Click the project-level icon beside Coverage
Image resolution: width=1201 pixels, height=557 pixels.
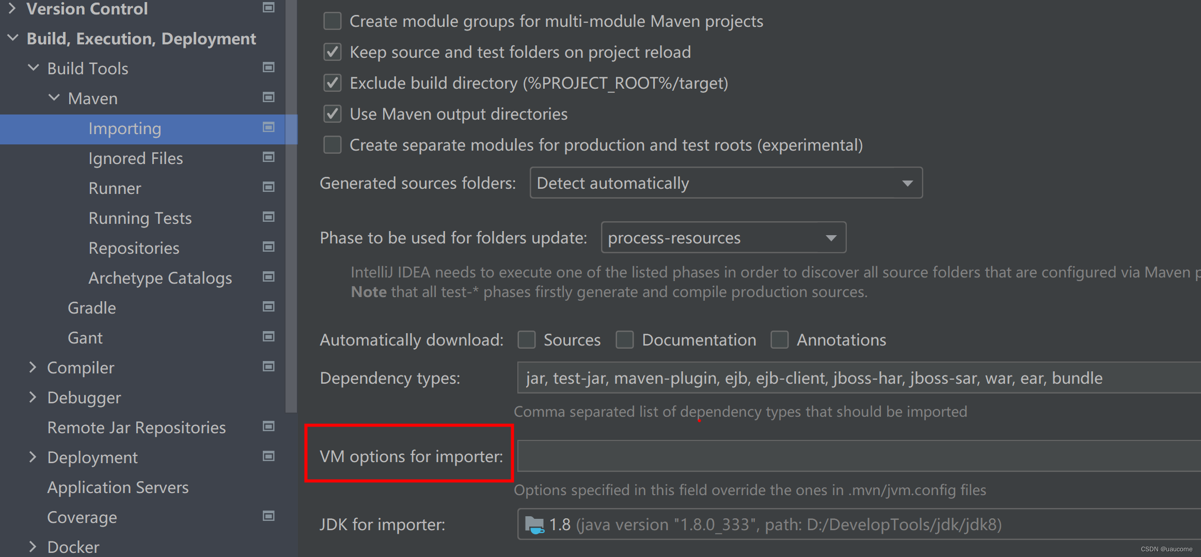268,516
